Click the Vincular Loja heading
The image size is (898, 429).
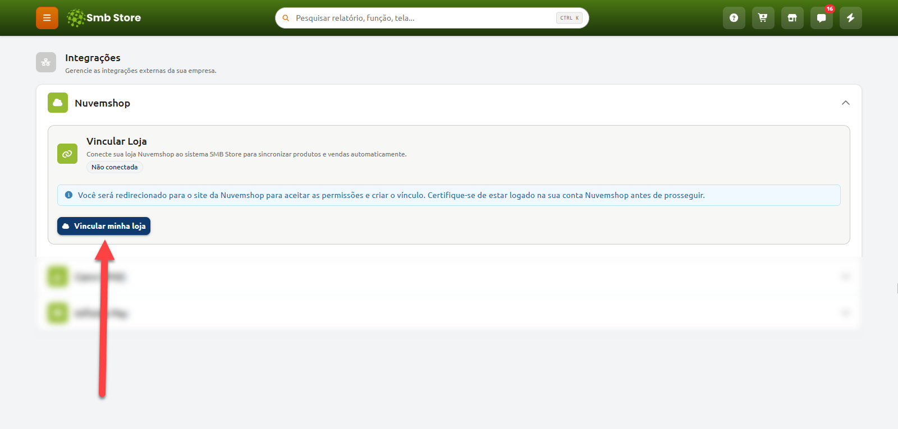[x=117, y=141]
